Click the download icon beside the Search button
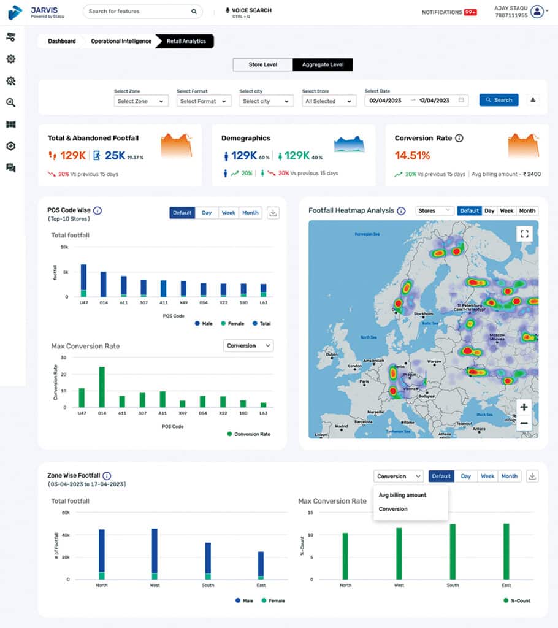 [x=533, y=99]
